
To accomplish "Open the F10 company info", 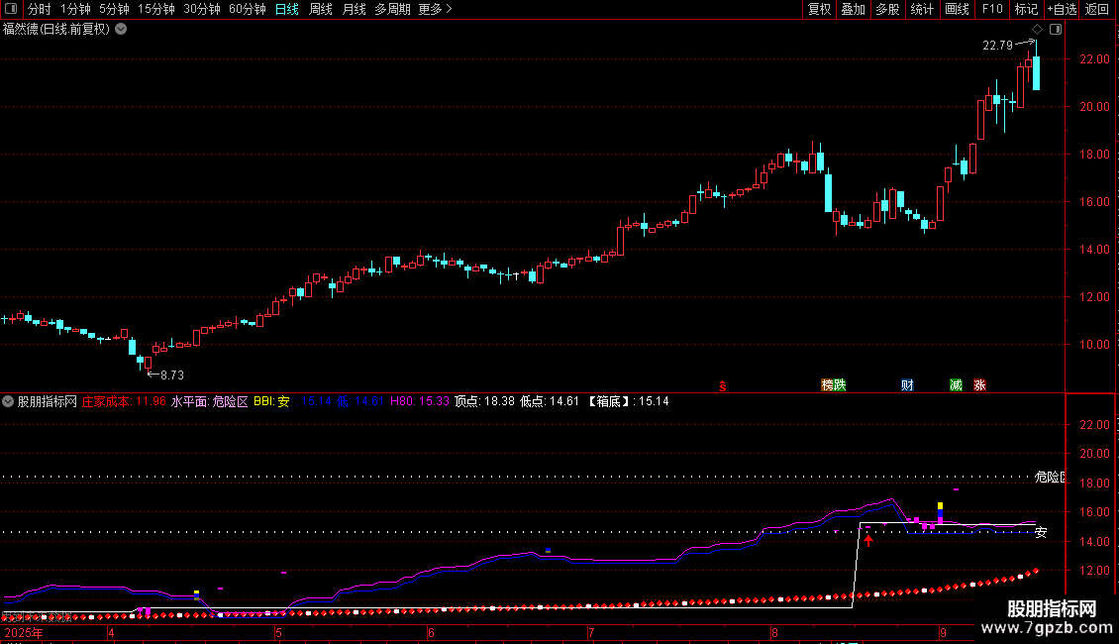I will 992,9.
